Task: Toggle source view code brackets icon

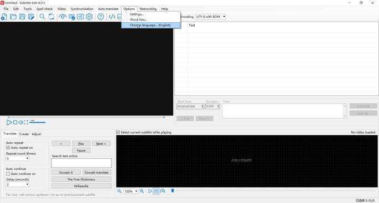Action: coord(112,17)
